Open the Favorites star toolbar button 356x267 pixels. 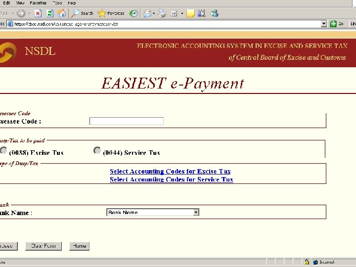(111, 13)
